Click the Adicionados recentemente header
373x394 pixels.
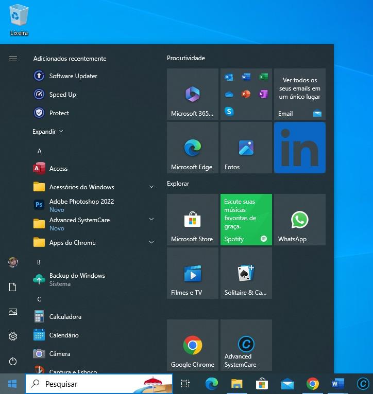pos(70,59)
